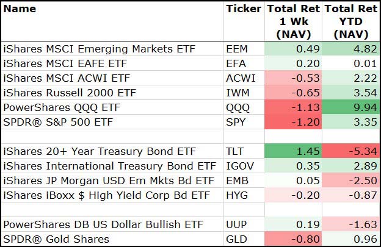
Task: Click iShares International Treasury Bond ETF name
Action: coord(109,165)
